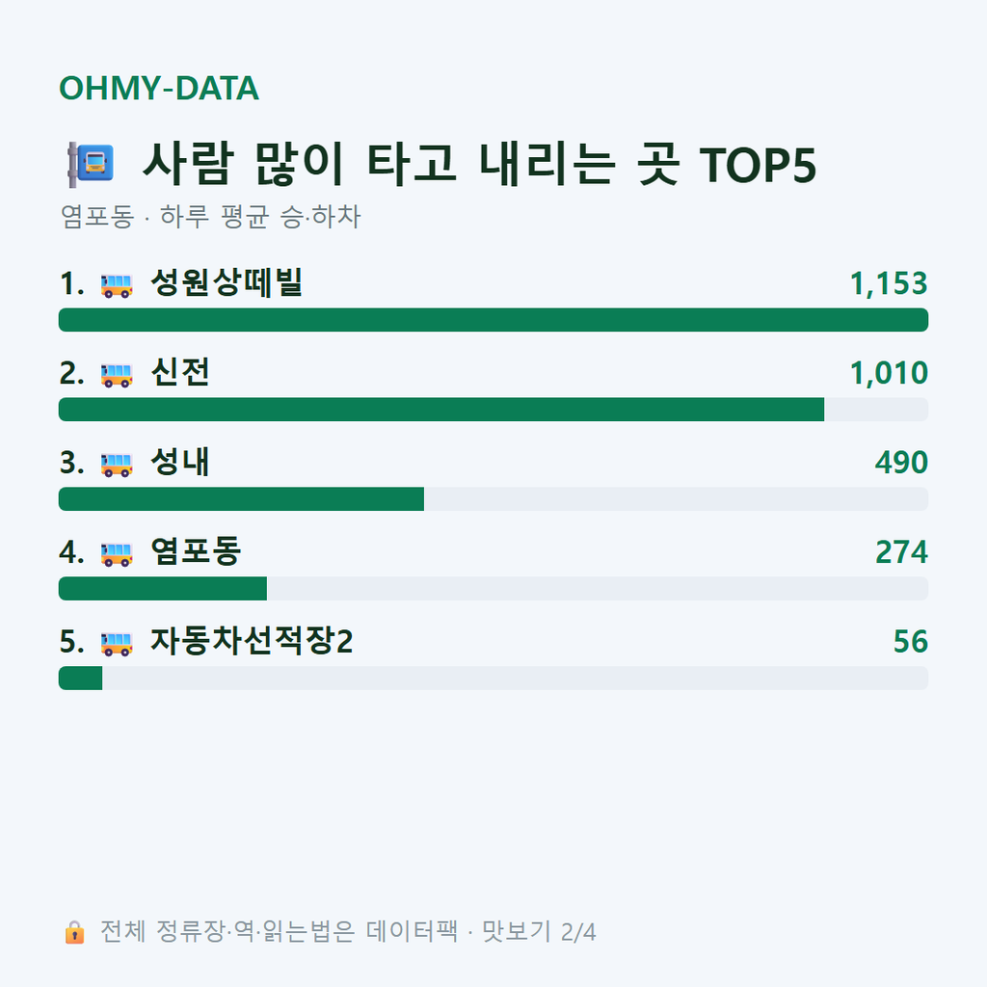Click the title 사람 많이 타고 내리는 곳 TOP5

(x=480, y=164)
